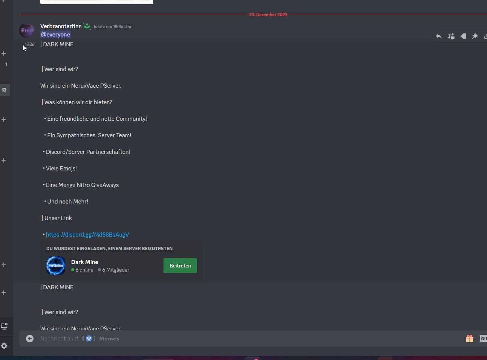Click the screen share icon above settings gear
487x360 pixels.
click(4, 326)
